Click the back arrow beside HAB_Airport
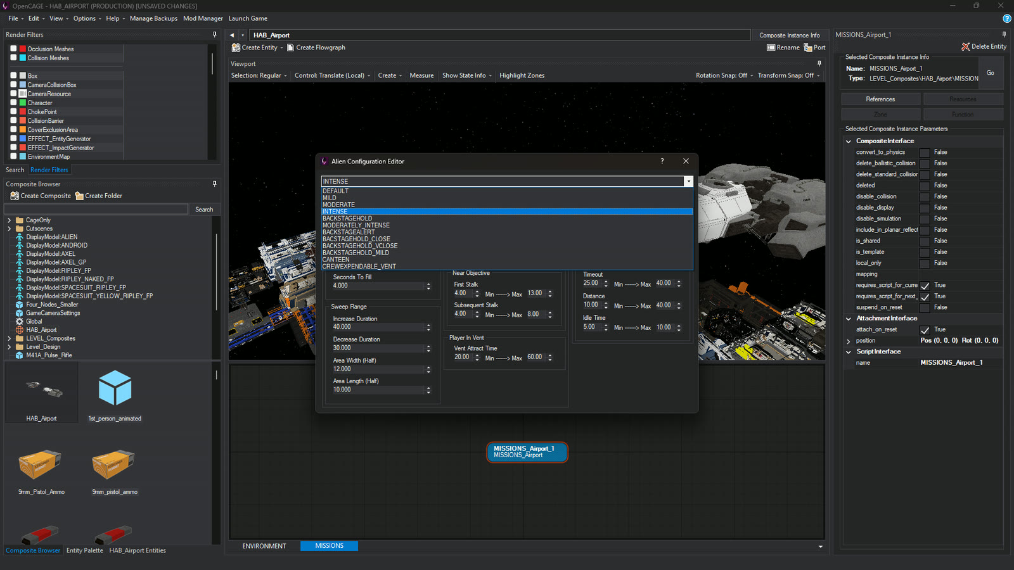 [x=232, y=35]
